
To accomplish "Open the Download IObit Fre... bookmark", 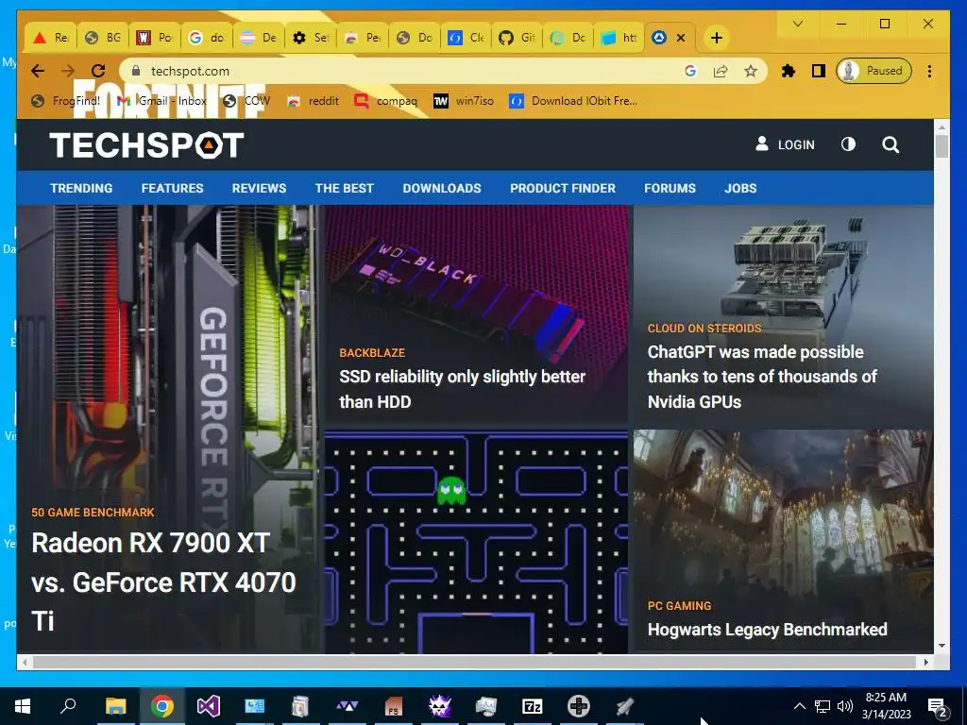I will tap(573, 100).
